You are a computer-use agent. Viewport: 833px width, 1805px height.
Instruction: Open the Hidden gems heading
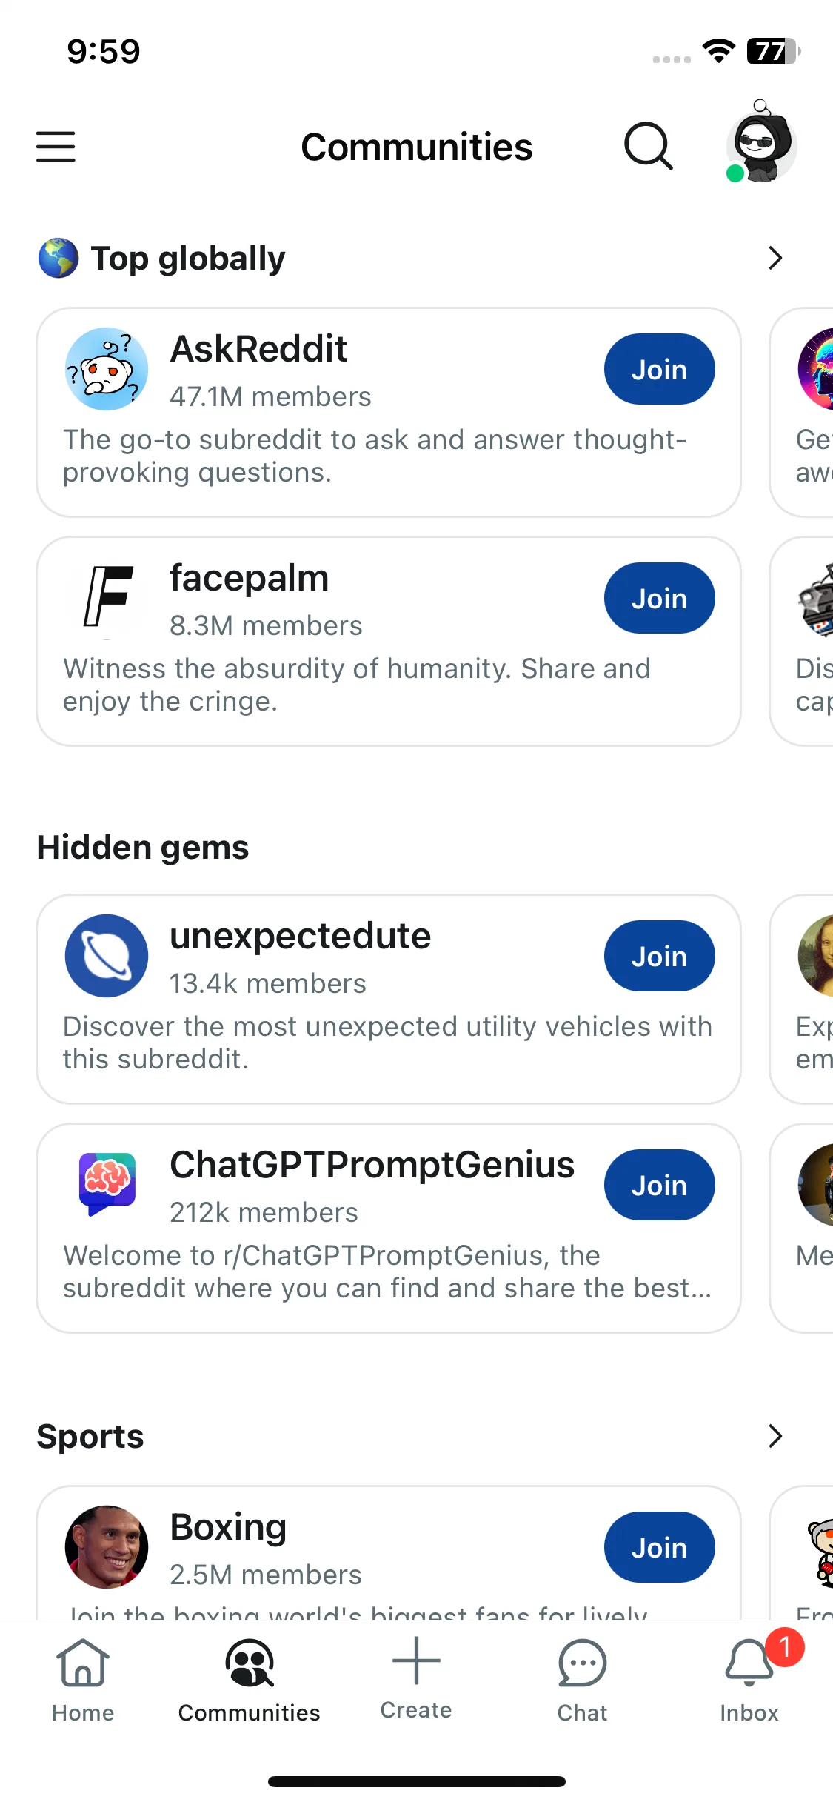(x=143, y=848)
